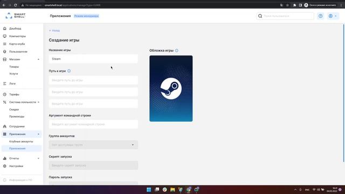
Task: Click the taskbar clock and date
Action: (x=332, y=190)
